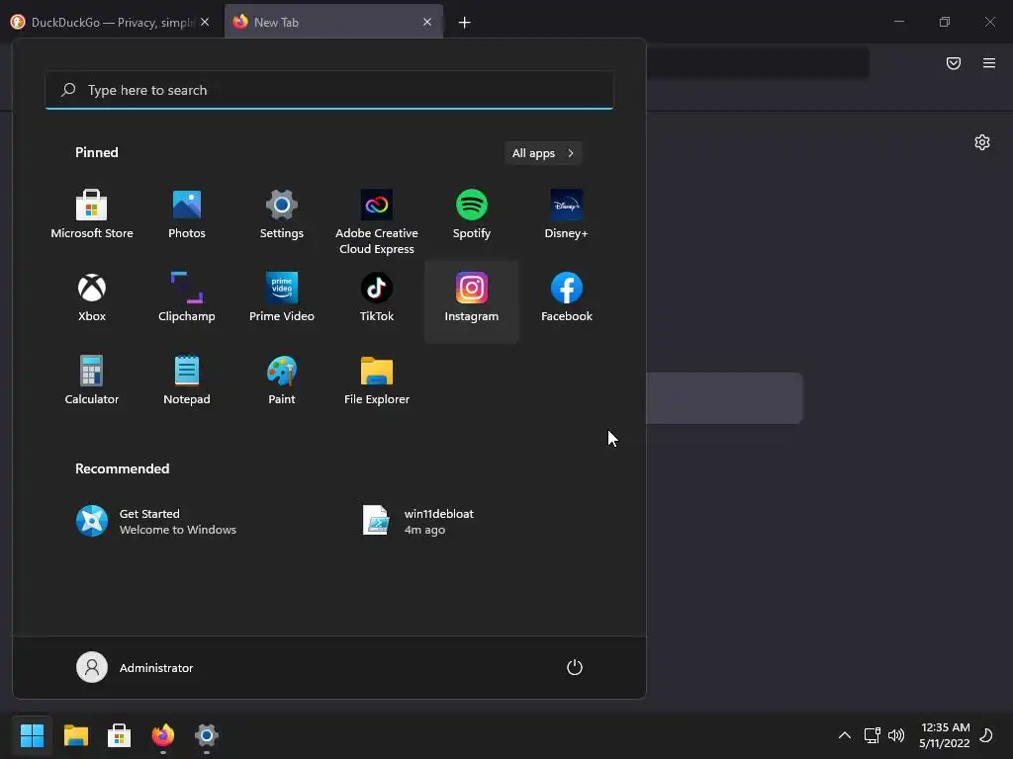
Task: Click the Start menu power button
Action: tap(575, 667)
